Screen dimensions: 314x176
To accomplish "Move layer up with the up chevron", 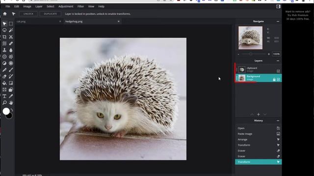I will 252,114.
